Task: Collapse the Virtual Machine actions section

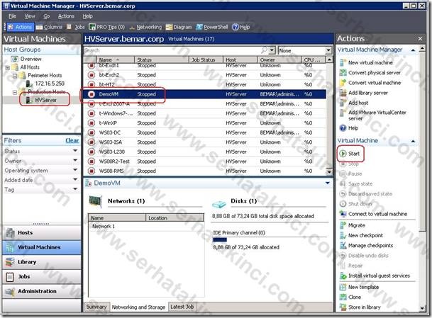Action: pyautogui.click(x=413, y=141)
